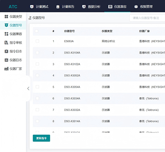The width and height of the screenshot is (165, 152).
Task: Select the DSO-X3034A row checkbox
Action: (x=37, y=98)
